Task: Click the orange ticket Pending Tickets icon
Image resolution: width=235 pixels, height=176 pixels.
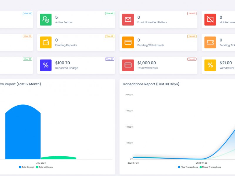Action: [x=210, y=42]
